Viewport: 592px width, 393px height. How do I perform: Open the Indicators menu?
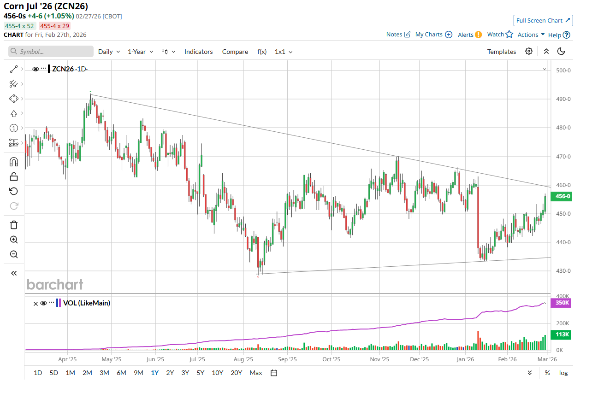pyautogui.click(x=198, y=52)
